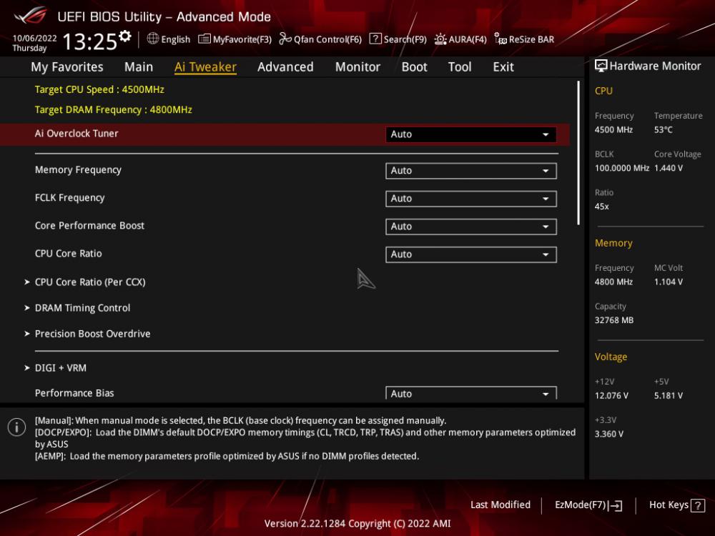Viewport: 715px width, 536px height.
Task: Open Hot Keys question mark icon
Action: 698,505
